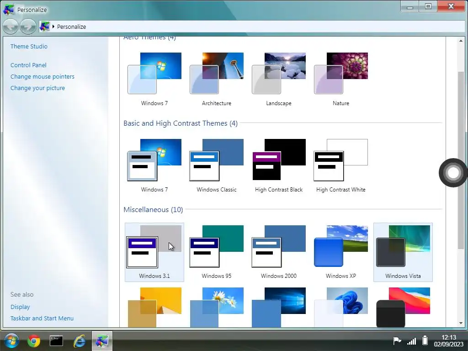Click the Personalize address bar icon
Screen dimensions: 468x351
(45, 27)
